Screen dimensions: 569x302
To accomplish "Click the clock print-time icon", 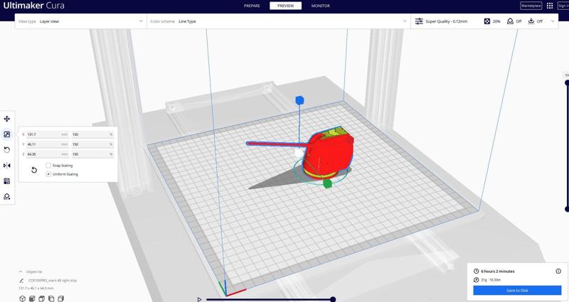I will pos(476,271).
